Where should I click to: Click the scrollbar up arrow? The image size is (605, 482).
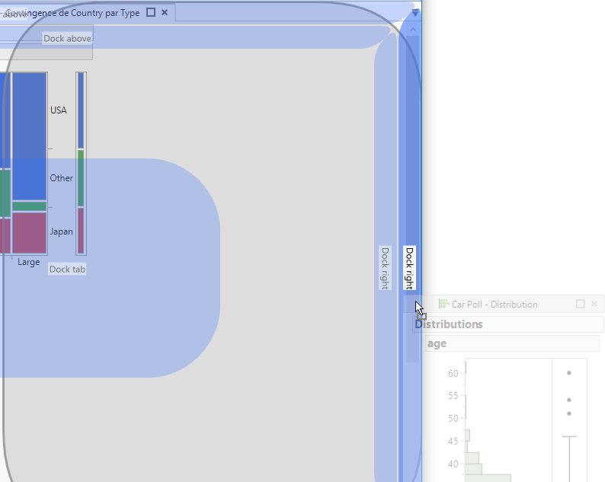413,29
